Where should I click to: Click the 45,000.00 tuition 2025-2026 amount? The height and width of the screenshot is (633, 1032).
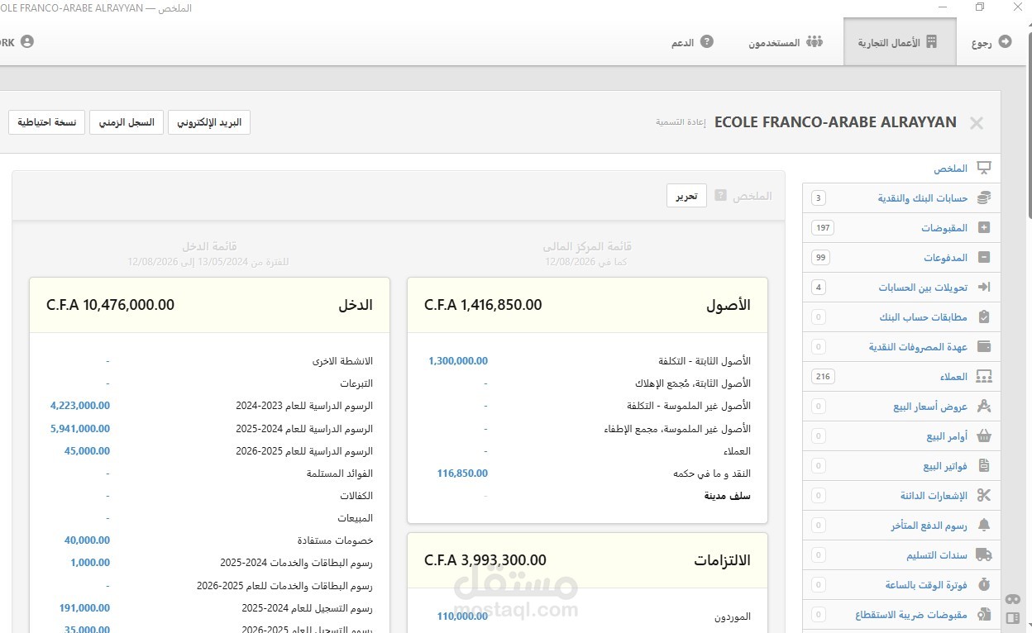87,451
